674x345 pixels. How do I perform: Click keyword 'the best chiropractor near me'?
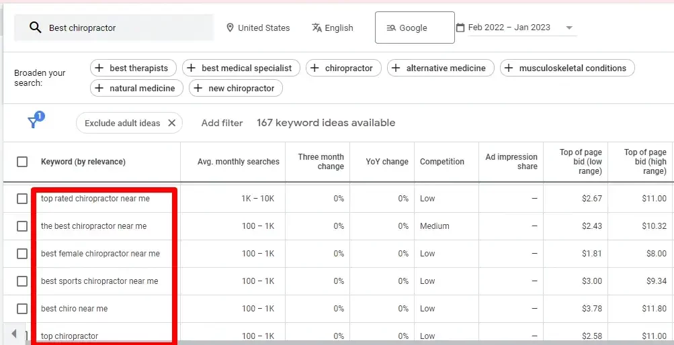point(93,226)
